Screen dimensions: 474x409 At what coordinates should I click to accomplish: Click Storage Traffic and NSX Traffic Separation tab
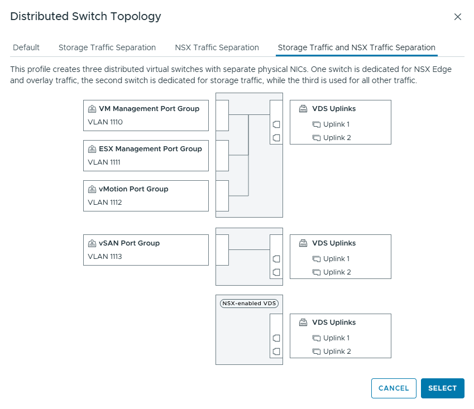coord(356,47)
